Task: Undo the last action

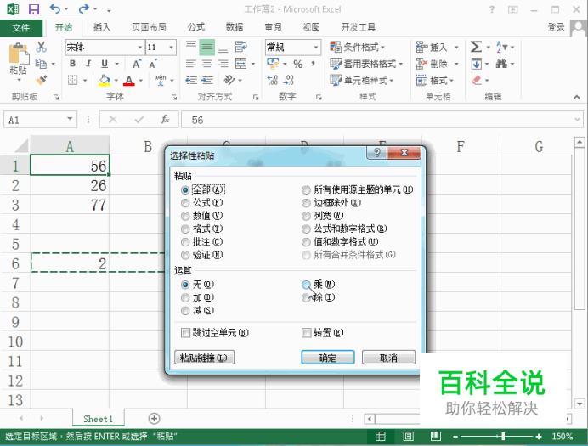Action: [55, 8]
